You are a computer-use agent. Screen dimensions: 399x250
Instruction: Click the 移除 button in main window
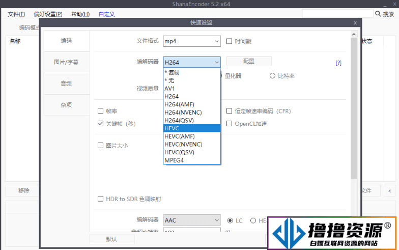[x=23, y=190]
